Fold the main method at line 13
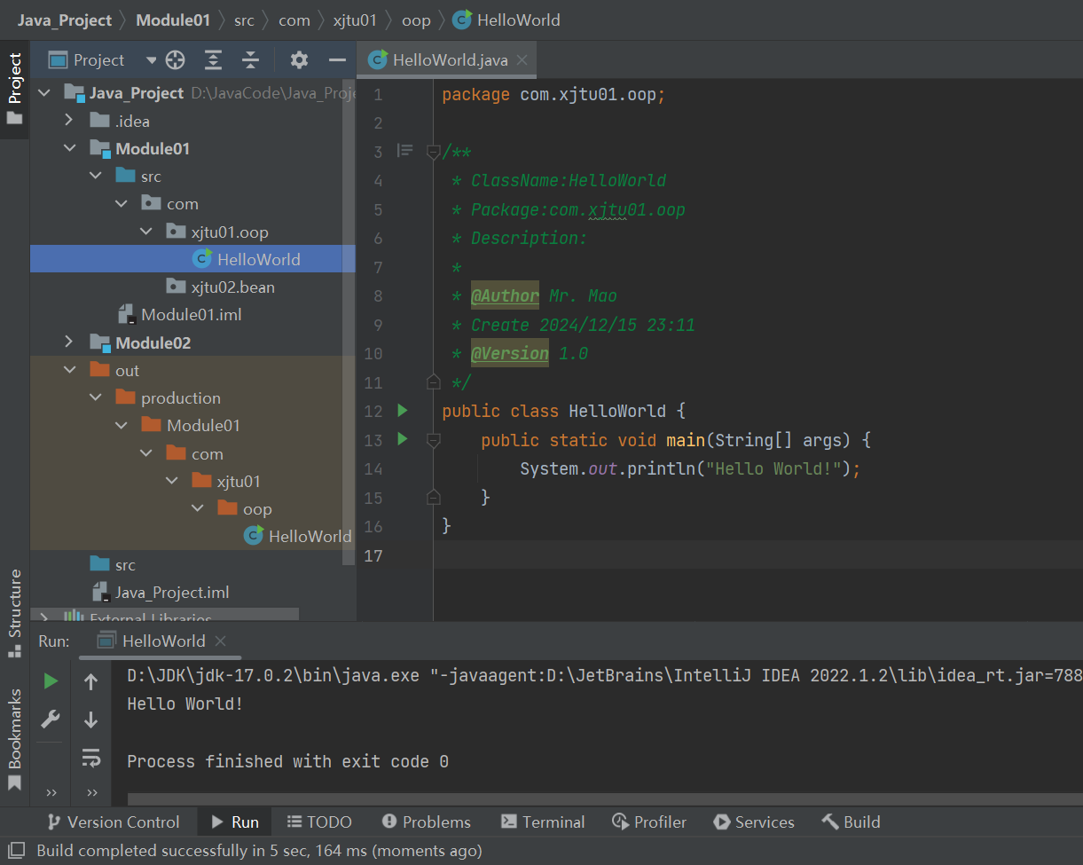Screen dimensions: 1083x865 coord(433,439)
